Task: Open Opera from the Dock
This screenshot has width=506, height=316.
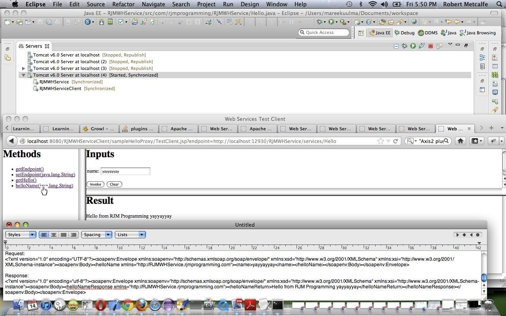Action: tap(100, 305)
